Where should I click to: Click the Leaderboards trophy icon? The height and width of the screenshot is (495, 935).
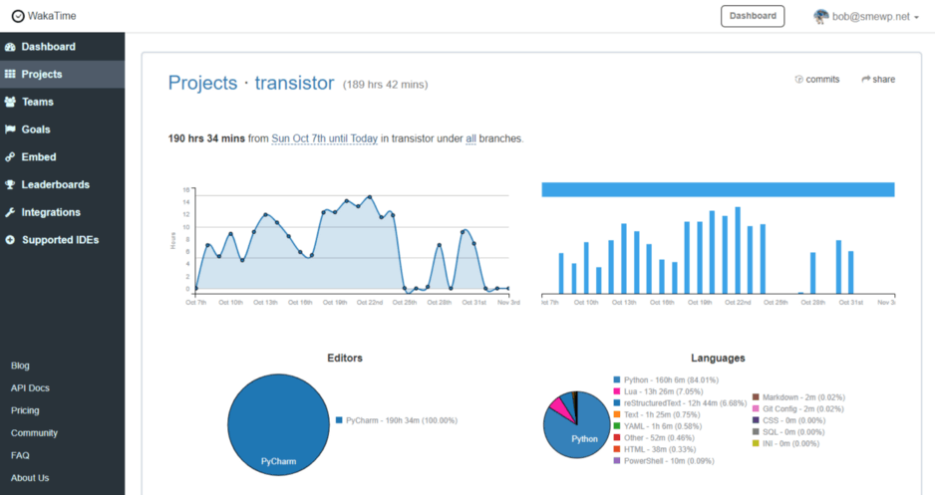[x=10, y=184]
